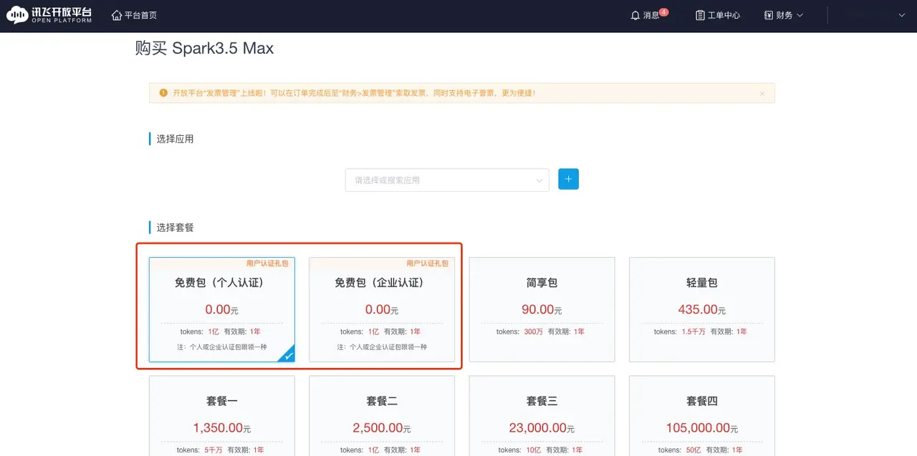Open the application selection dropdown arrow
The image size is (917, 456).
[x=539, y=180]
